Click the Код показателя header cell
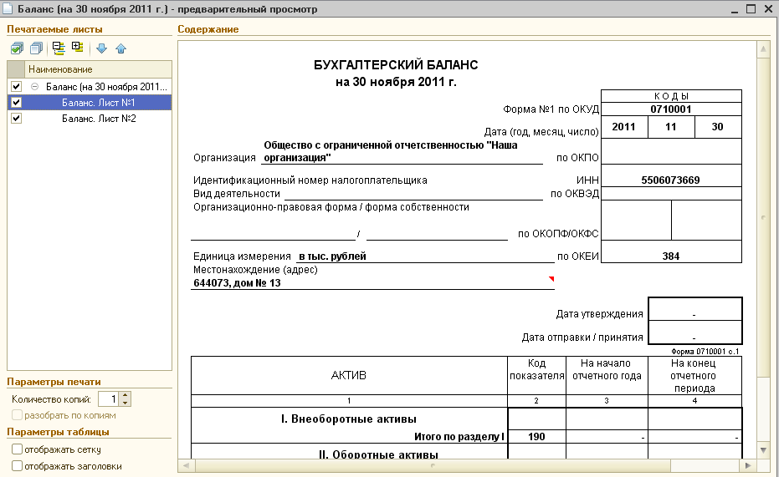Viewport: 779px width, 477px height. point(536,375)
